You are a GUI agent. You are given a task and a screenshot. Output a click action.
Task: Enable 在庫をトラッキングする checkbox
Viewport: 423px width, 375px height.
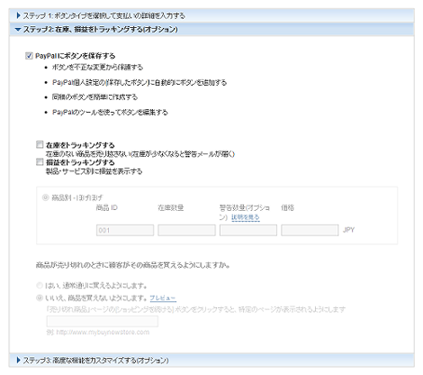pos(40,145)
